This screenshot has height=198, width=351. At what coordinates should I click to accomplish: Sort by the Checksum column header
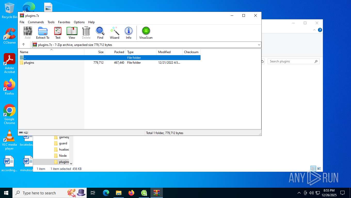coord(192,52)
